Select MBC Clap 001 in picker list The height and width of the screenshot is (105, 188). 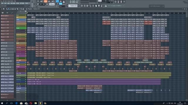point(7,64)
